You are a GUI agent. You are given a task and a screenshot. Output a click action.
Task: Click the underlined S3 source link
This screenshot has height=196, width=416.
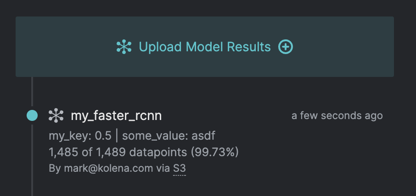(x=180, y=168)
